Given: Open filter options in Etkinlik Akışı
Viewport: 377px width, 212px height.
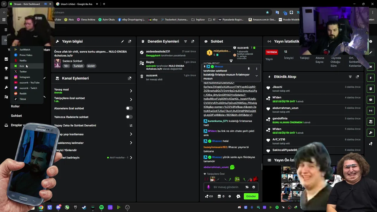Looking at the screenshot, I should pyautogui.click(x=350, y=77).
